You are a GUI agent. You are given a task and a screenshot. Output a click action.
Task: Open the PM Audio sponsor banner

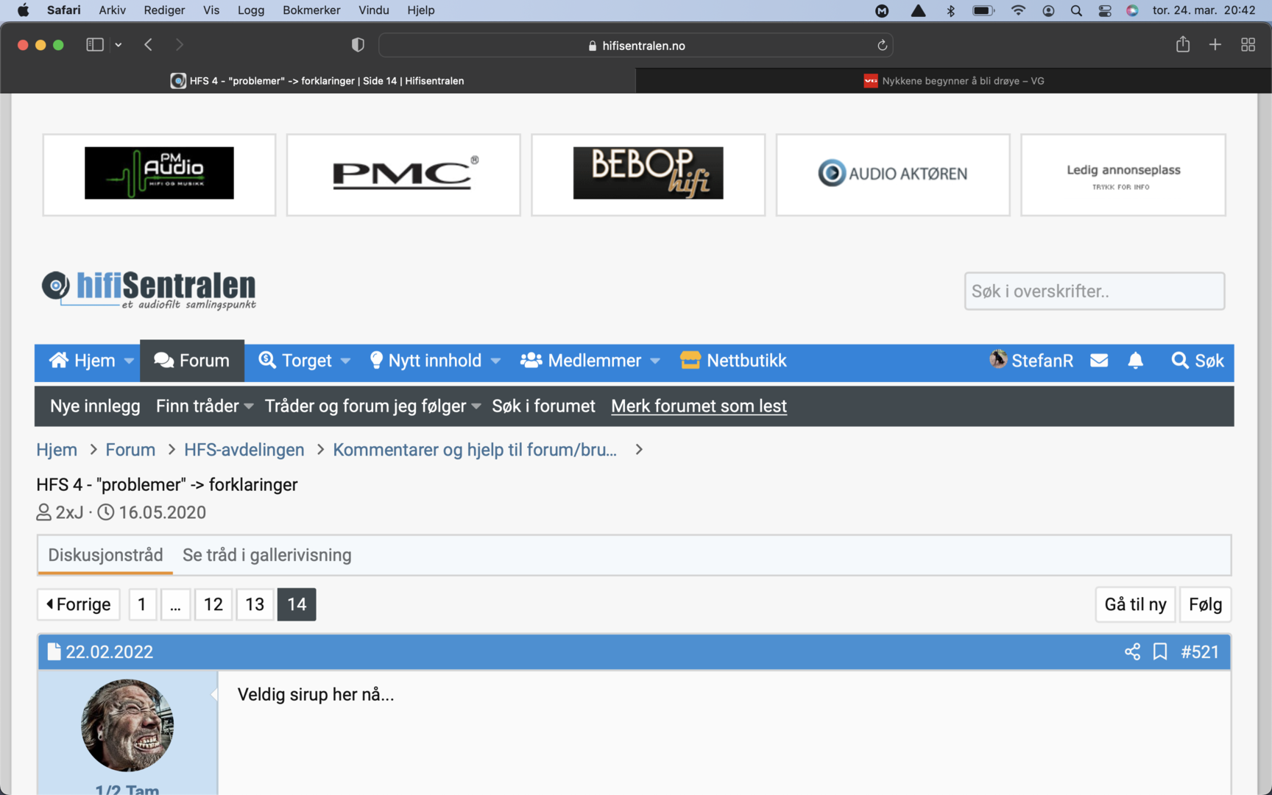point(159,174)
